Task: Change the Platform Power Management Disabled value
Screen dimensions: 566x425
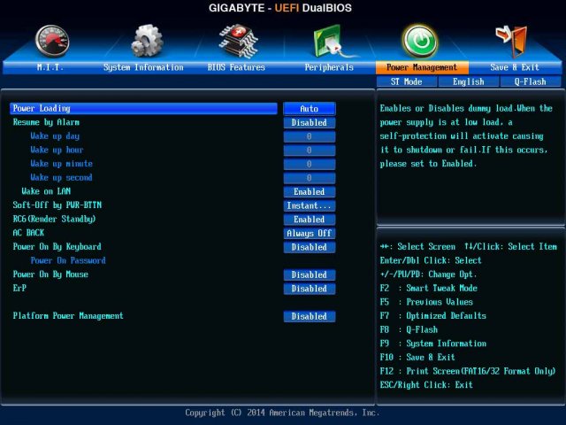Action: 310,316
